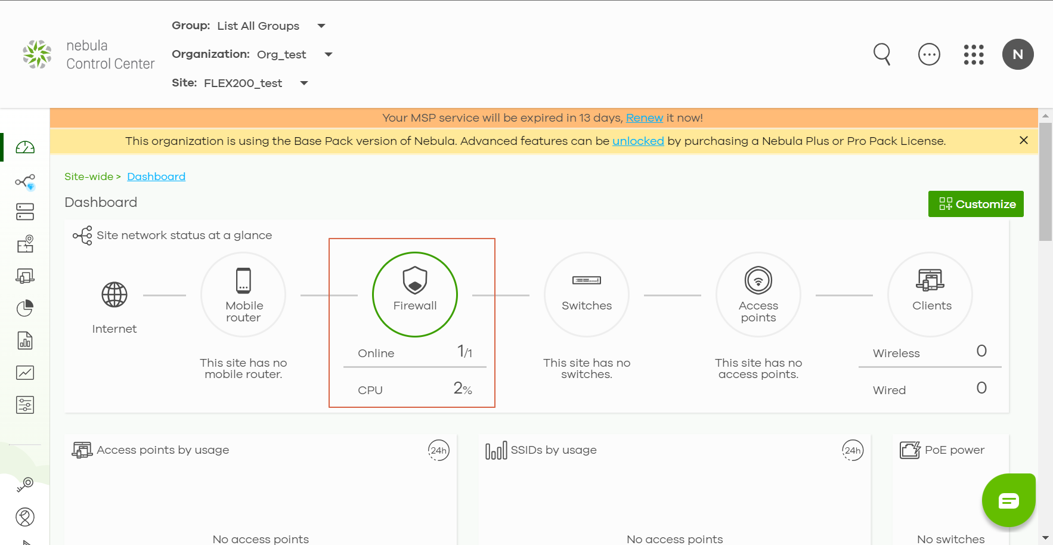Click the 24h timeframe icon for SSIDs by usage
1053x545 pixels.
853,450
